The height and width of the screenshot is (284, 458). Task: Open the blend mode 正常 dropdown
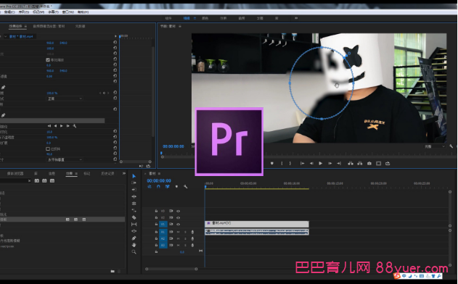(65, 99)
